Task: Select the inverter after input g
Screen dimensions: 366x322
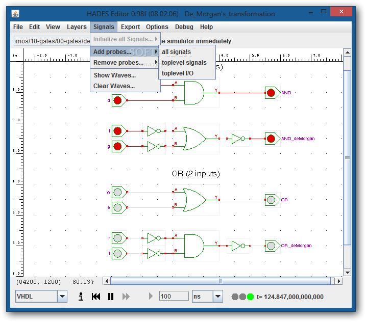Action: click(x=154, y=146)
